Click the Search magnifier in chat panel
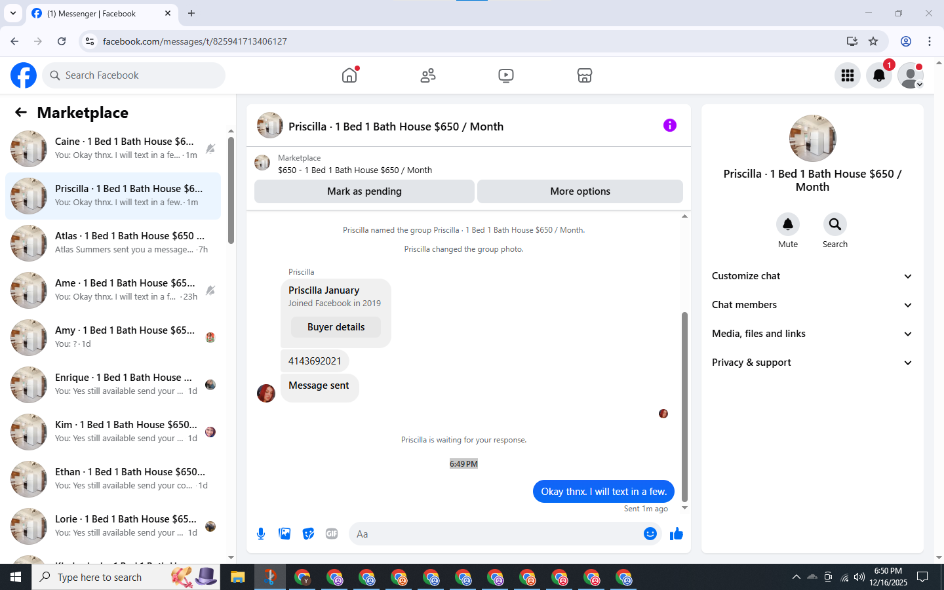The width and height of the screenshot is (944, 590). (835, 224)
